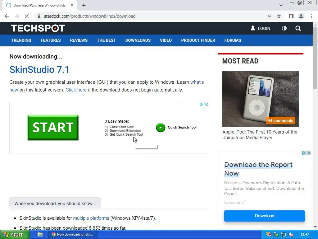Click the security shield tray icon

tap(276, 235)
